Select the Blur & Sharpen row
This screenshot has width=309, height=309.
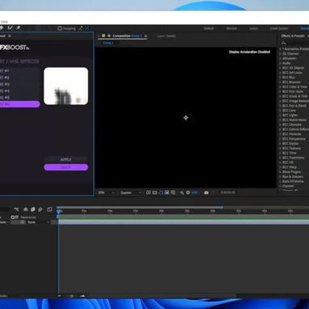tap(294, 176)
